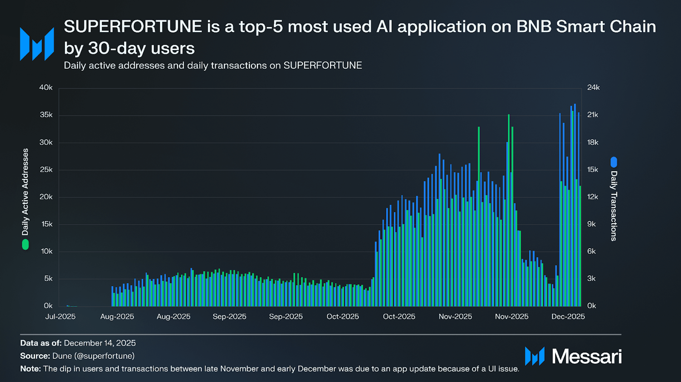This screenshot has height=382, width=681.
Task: Click the blue Daily Transactions legend swatch
Action: [614, 162]
